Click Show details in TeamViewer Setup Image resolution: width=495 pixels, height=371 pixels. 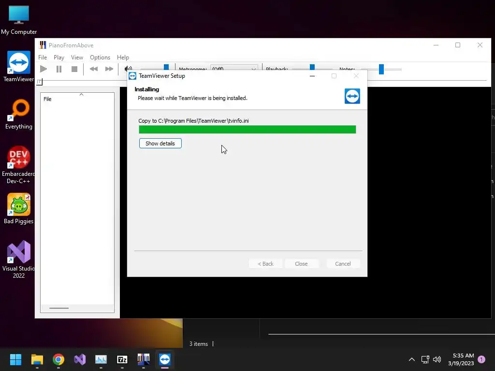coord(160,143)
